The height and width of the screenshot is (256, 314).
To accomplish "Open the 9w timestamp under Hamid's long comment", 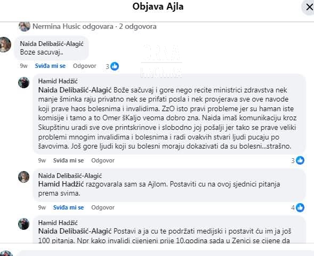I will (x=42, y=160).
